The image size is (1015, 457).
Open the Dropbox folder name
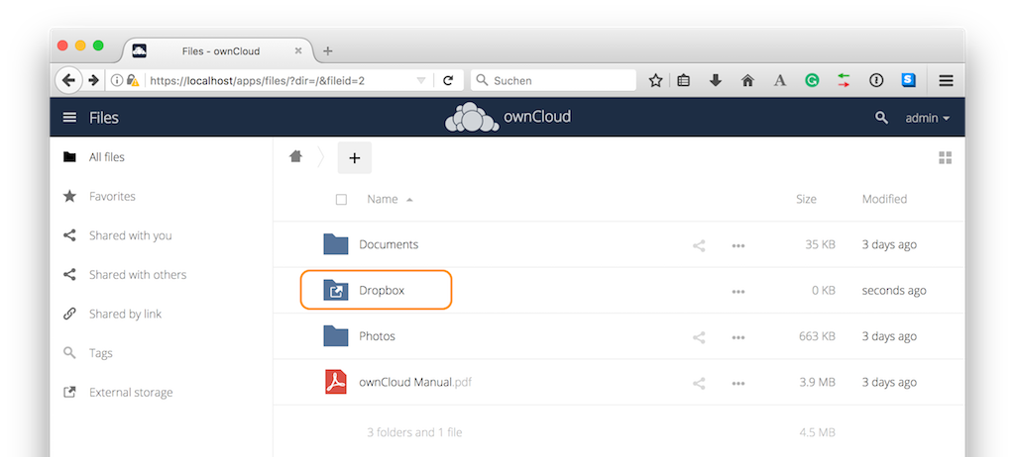382,290
